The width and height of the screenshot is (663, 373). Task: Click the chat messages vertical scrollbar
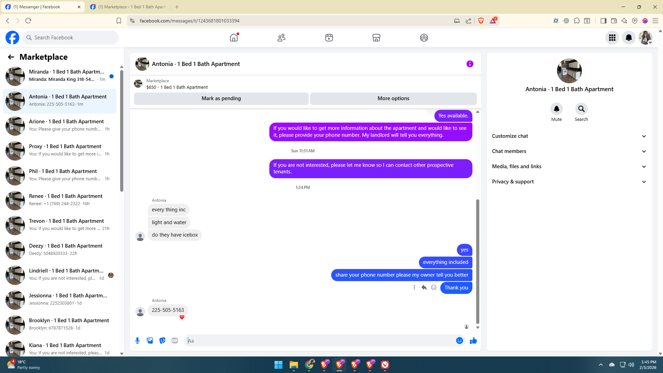pyautogui.click(x=478, y=261)
